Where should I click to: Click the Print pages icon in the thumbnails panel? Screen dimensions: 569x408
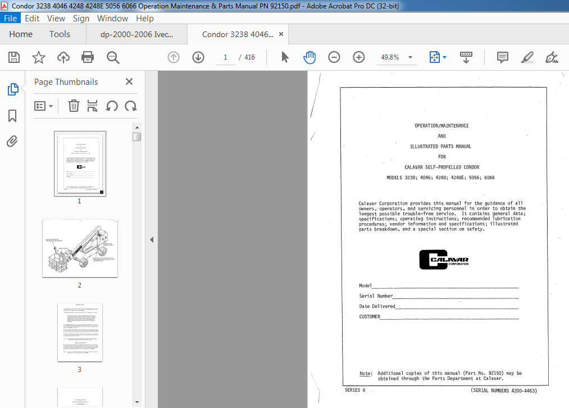(92, 106)
